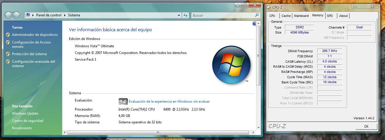Select the Memory tab in CPU-Z
Screen dimensions: 385x140
pyautogui.click(x=318, y=15)
